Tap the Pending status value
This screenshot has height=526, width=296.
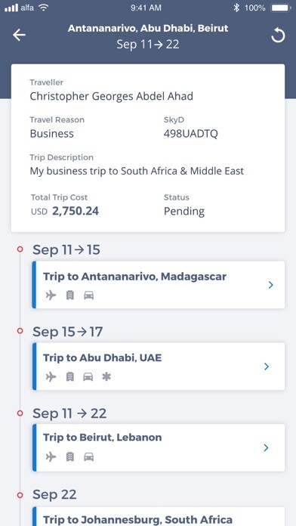point(184,212)
